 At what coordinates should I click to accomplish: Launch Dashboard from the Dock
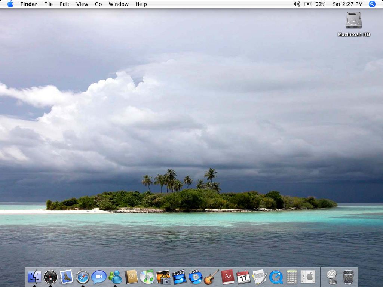tap(50, 277)
